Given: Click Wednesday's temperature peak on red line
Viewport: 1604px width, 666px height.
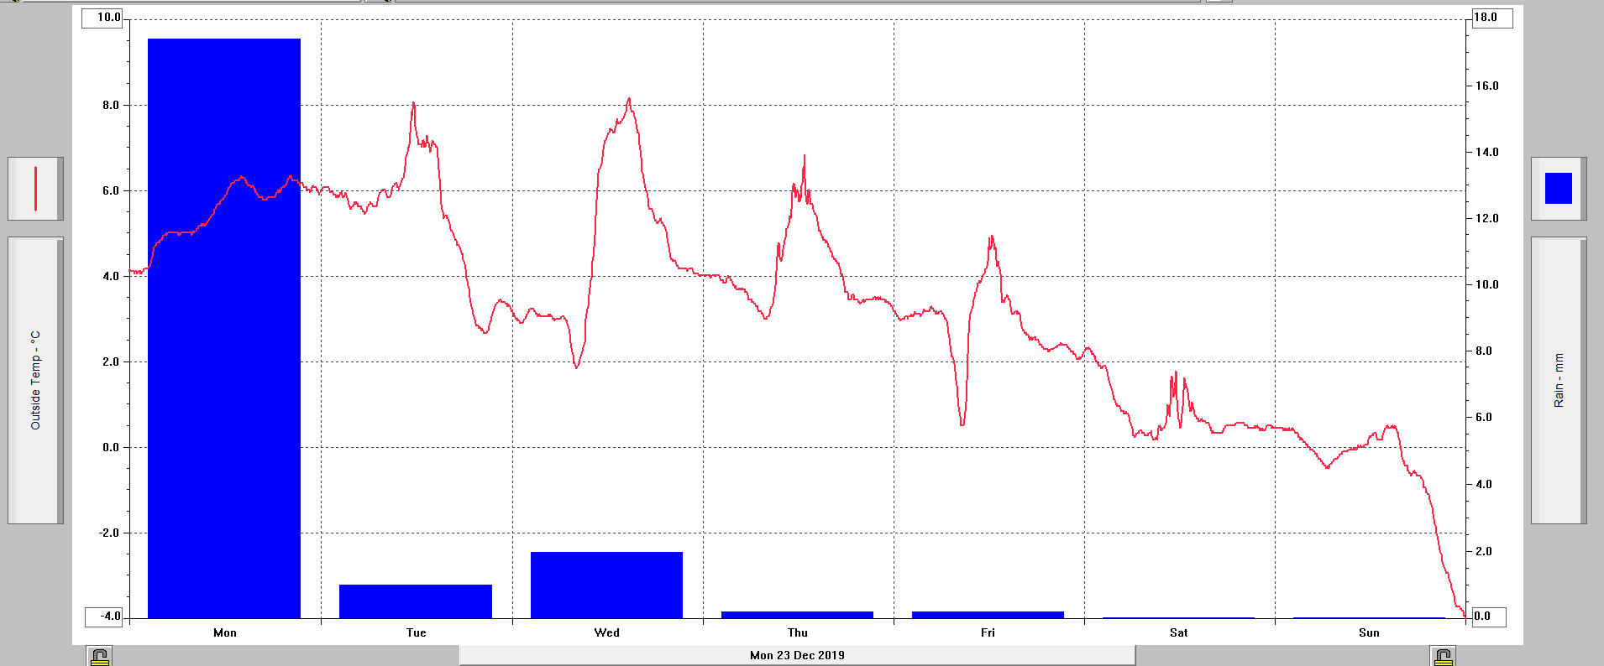Looking at the screenshot, I should [628, 100].
